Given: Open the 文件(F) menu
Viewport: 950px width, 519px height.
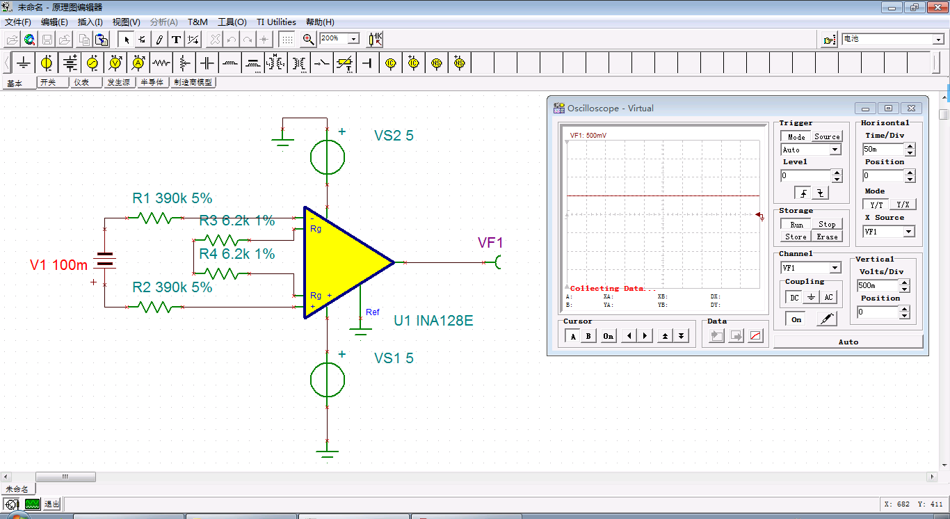Looking at the screenshot, I should 18,22.
